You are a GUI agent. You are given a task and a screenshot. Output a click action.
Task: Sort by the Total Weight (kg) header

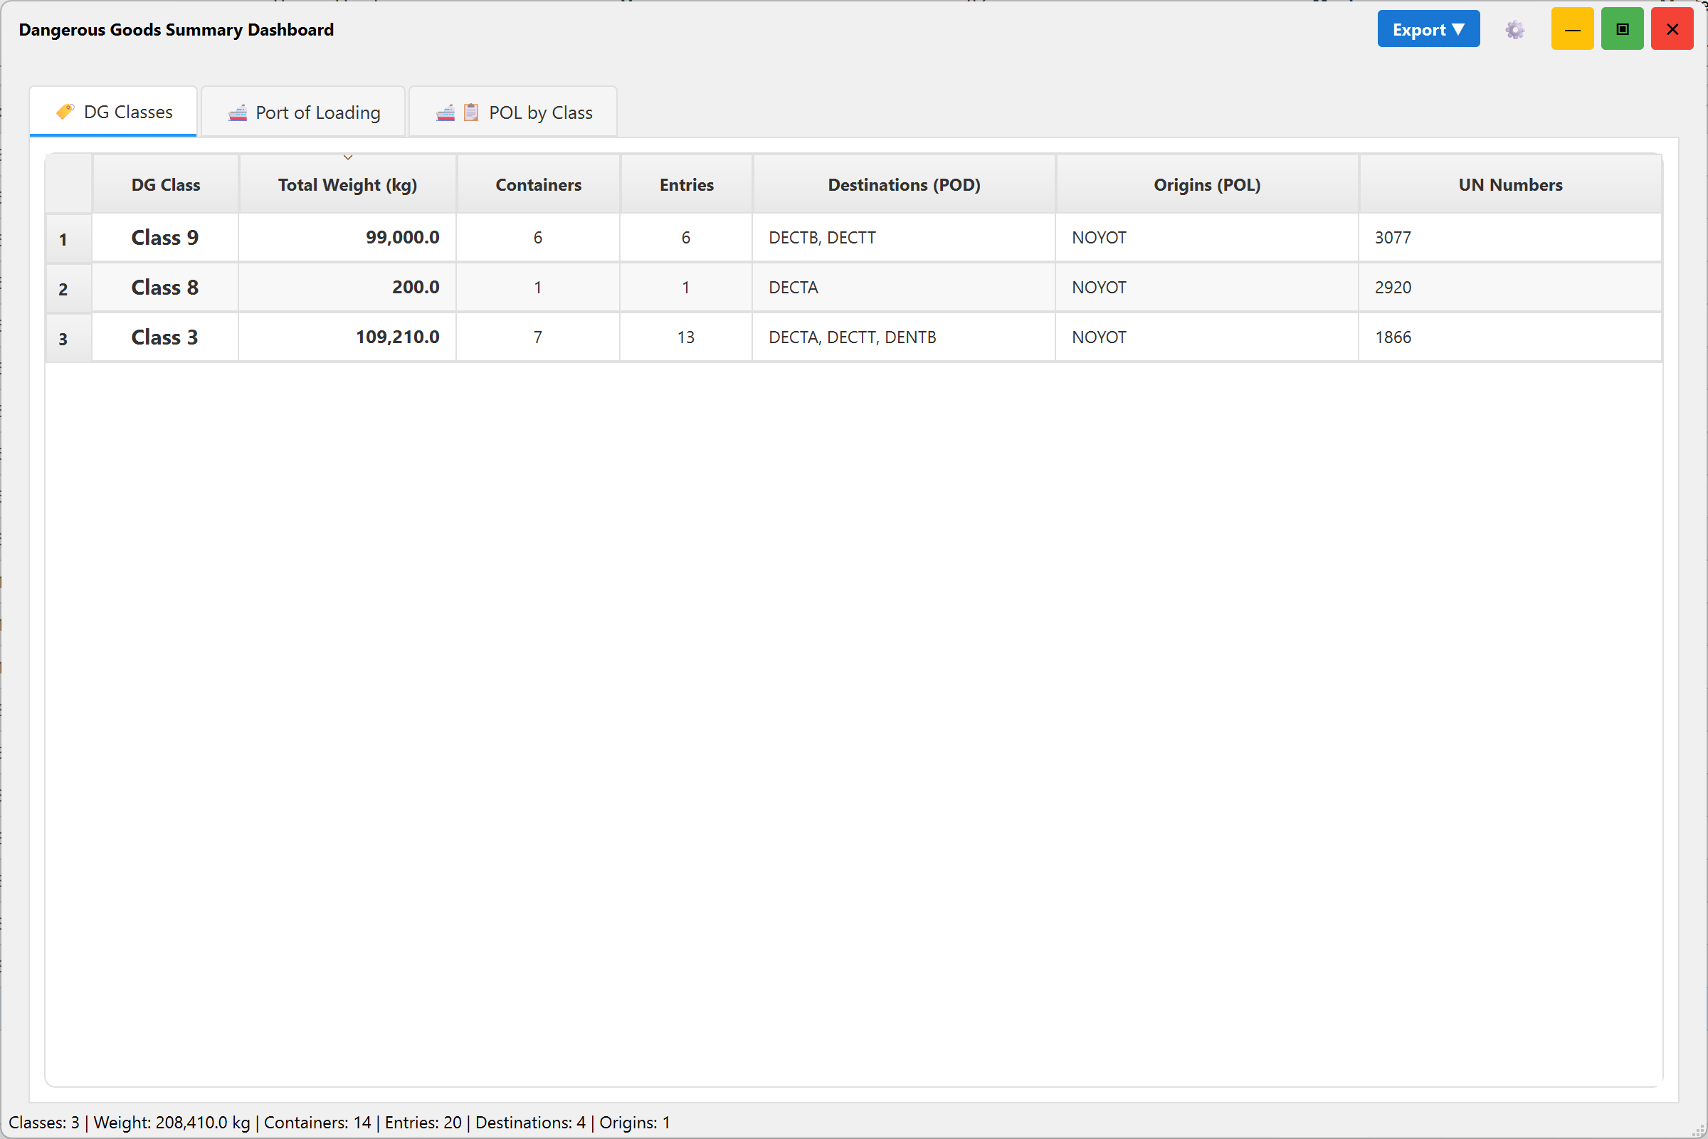click(x=348, y=184)
